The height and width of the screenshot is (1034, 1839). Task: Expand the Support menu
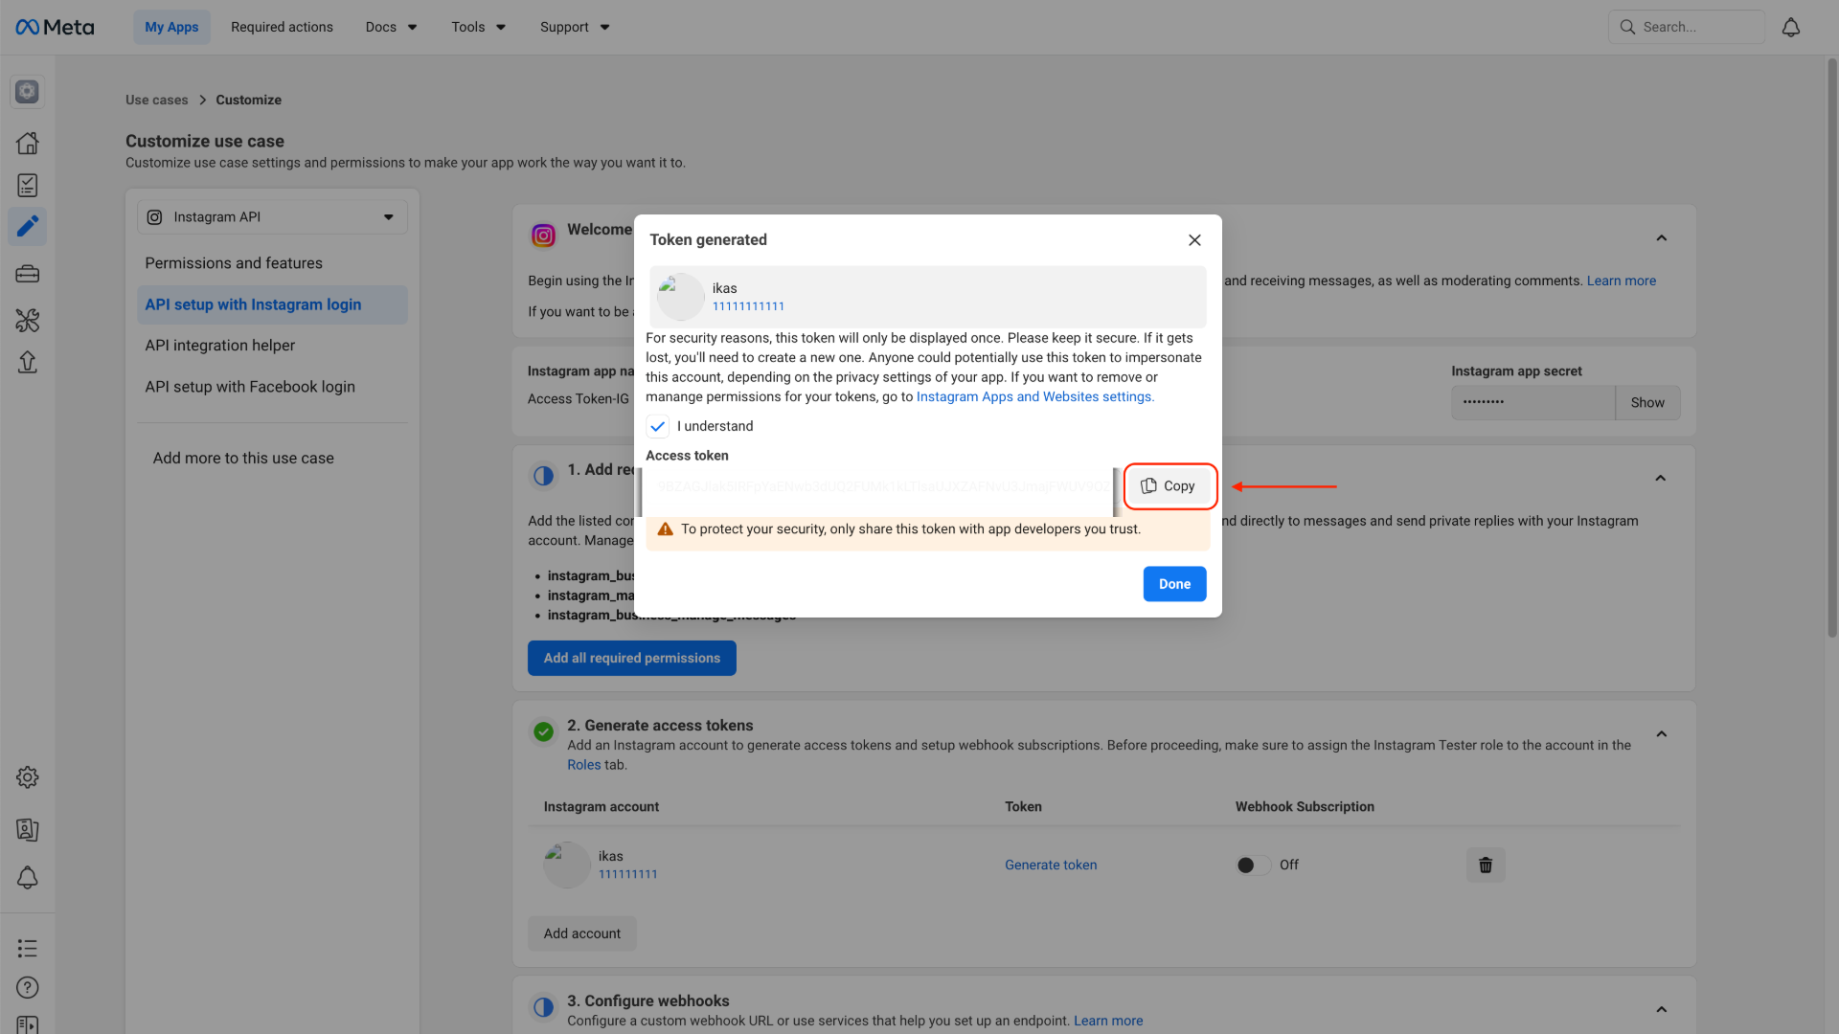575,27
